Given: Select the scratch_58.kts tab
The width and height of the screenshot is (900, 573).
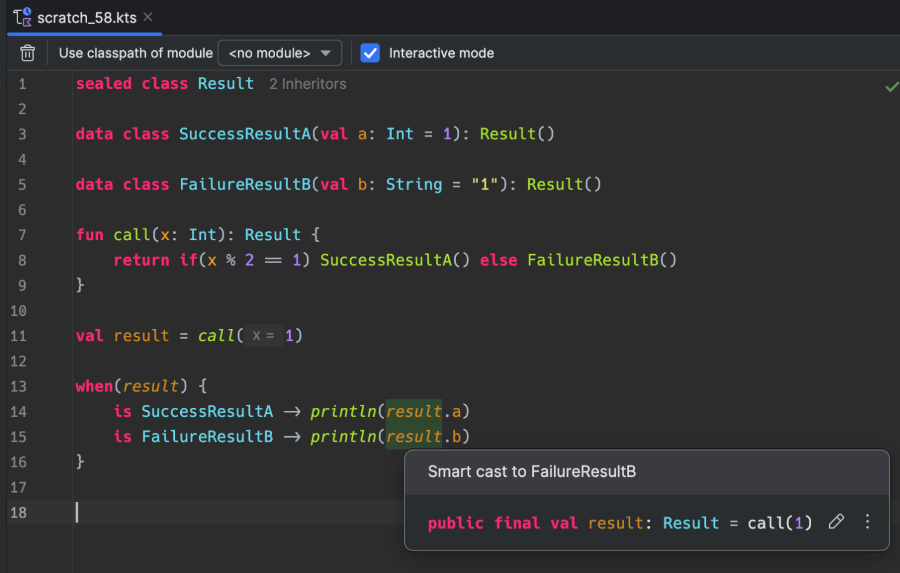Looking at the screenshot, I should coord(86,18).
